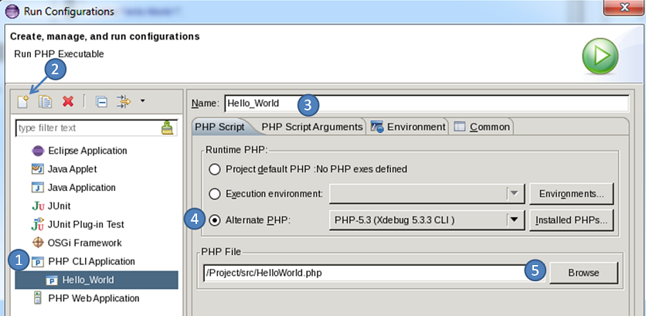Select Alternate PHP radio button
The height and width of the screenshot is (316, 646).
[215, 220]
